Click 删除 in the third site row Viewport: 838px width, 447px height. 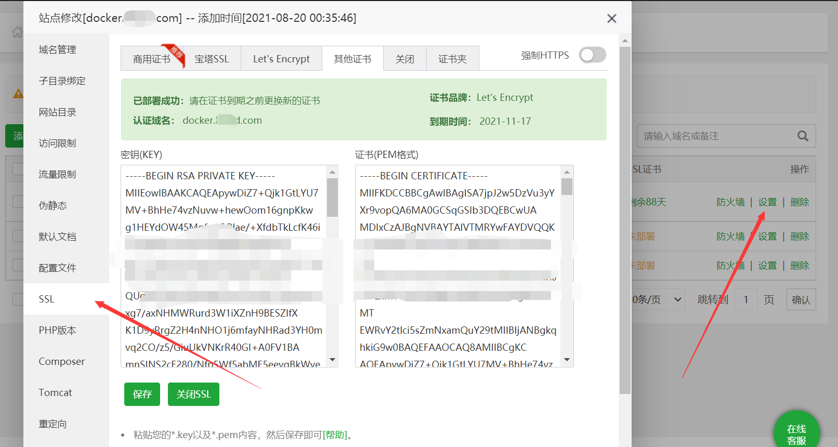(x=800, y=266)
